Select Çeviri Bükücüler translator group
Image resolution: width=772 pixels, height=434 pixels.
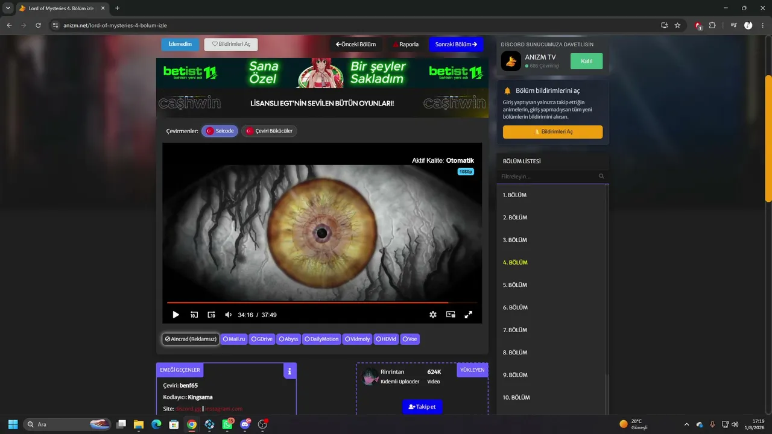pyautogui.click(x=269, y=131)
